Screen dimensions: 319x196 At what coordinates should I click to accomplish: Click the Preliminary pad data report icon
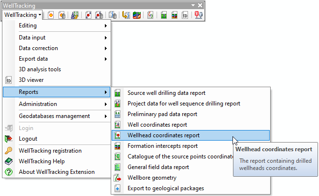117,114
